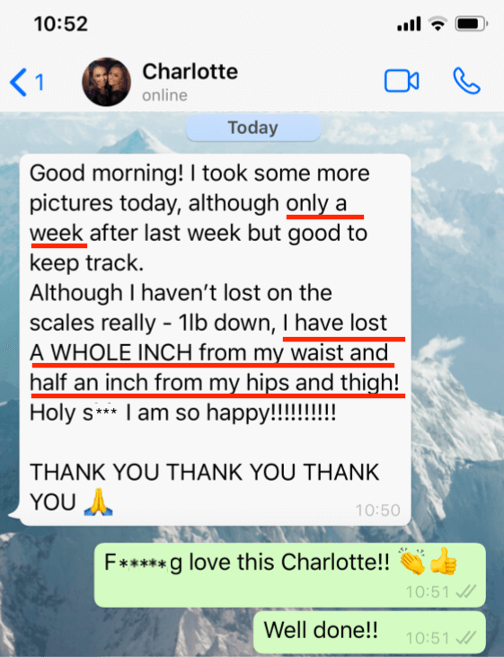The image size is (504, 657).
Task: Go back using the blue chevron
Action: click(x=19, y=82)
